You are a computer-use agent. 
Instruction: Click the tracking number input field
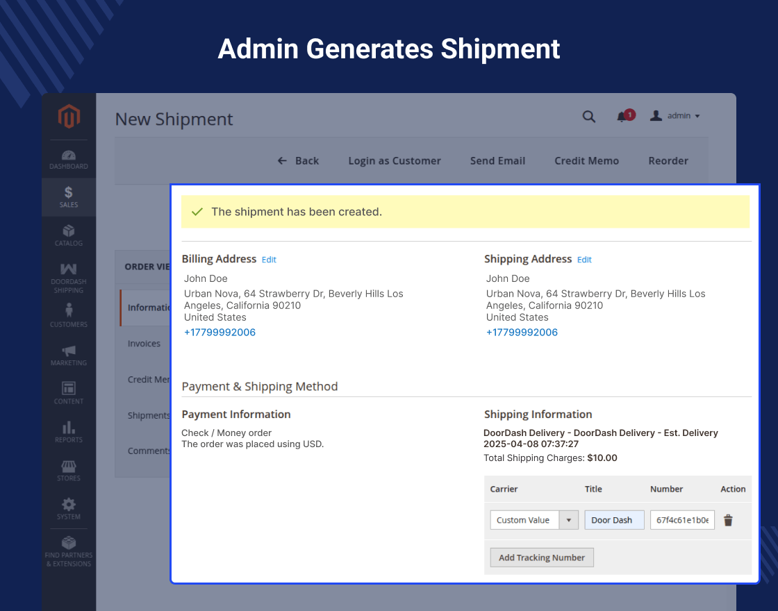682,520
